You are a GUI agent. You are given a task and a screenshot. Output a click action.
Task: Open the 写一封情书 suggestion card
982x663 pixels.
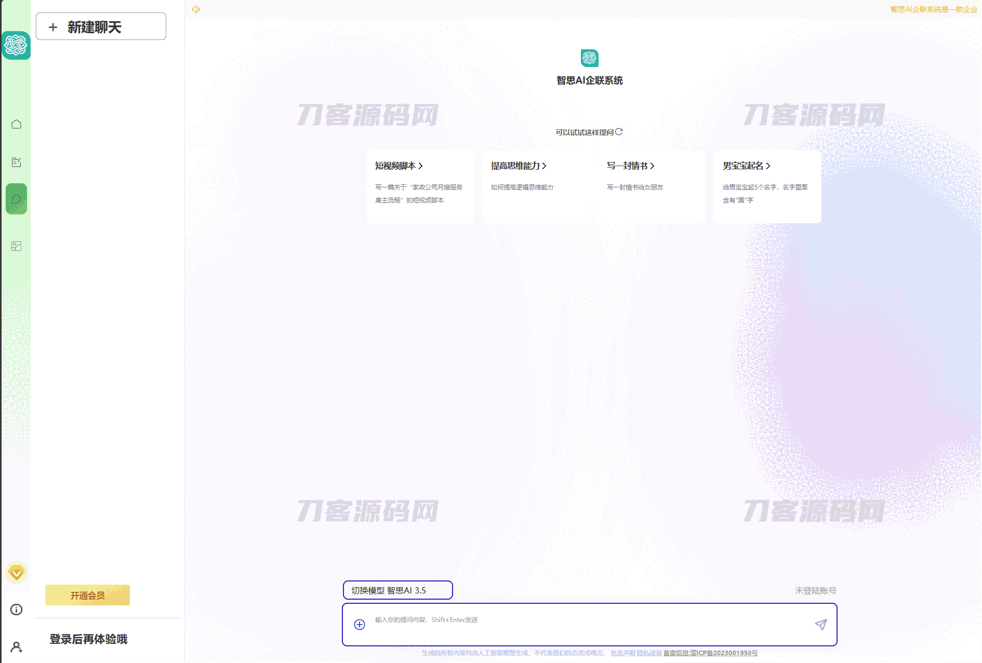652,187
